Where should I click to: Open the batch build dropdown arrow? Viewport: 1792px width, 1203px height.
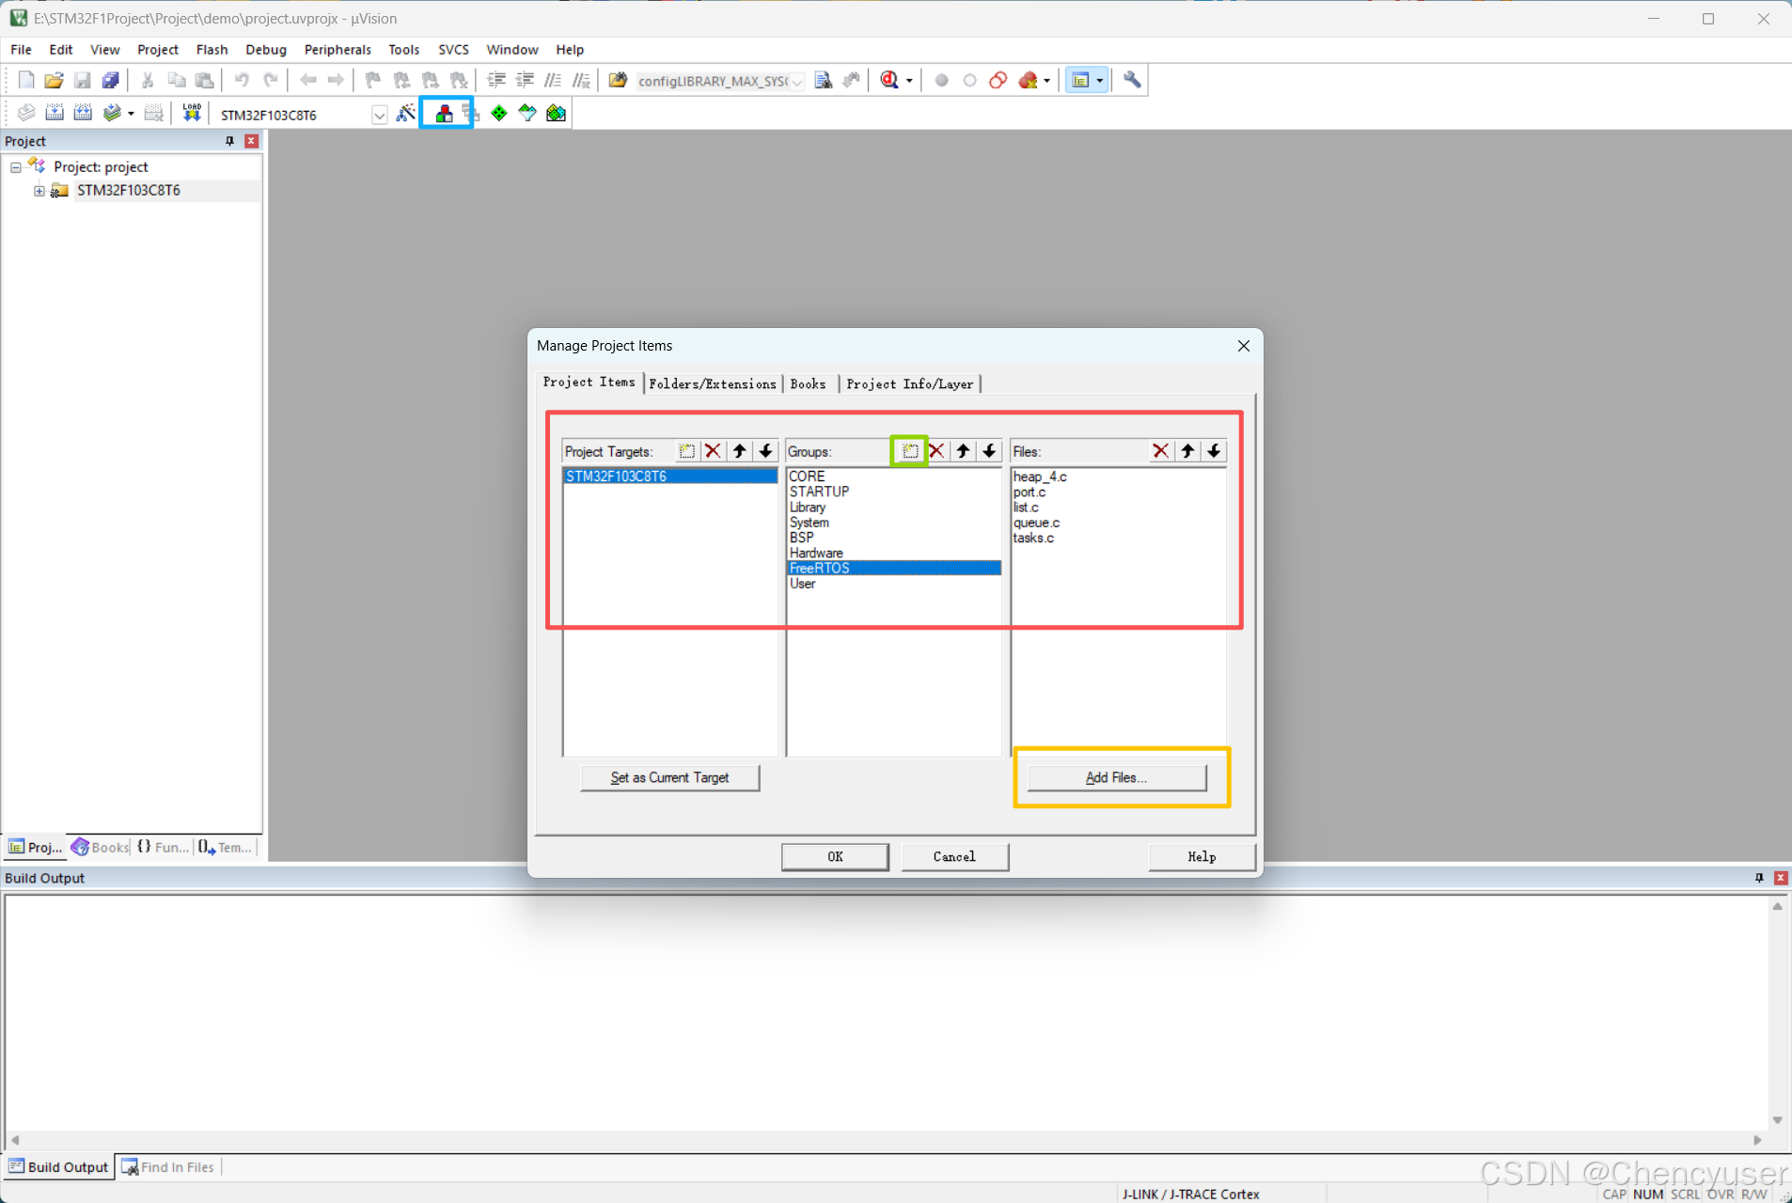pyautogui.click(x=131, y=114)
